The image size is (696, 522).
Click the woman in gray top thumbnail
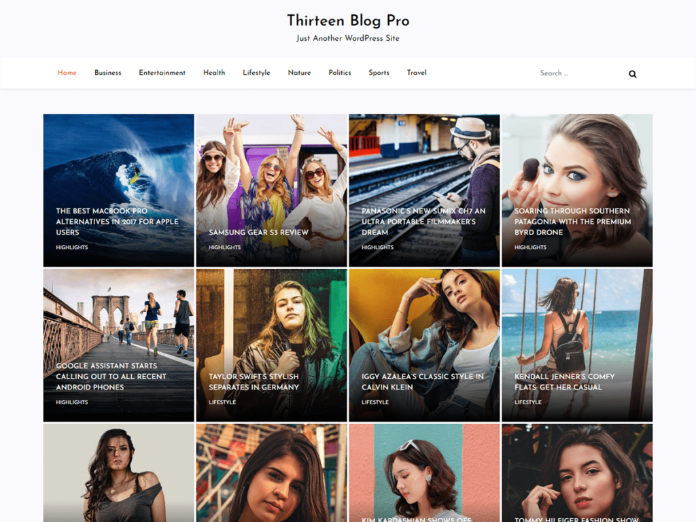[x=118, y=473]
